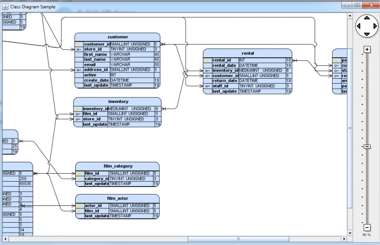
Task: Click the vertical scrollbar thumb
Action: point(350,128)
